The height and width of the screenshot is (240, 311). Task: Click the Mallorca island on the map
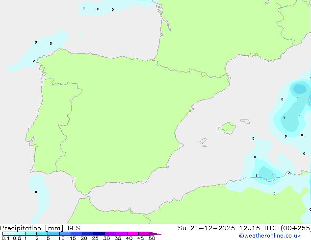(x=227, y=128)
